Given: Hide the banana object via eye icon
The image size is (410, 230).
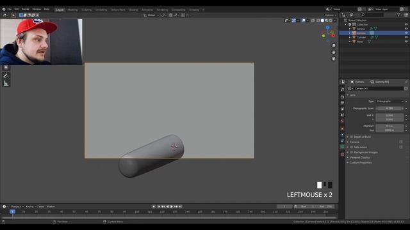Looking at the screenshot, I should pyautogui.click(x=406, y=29).
